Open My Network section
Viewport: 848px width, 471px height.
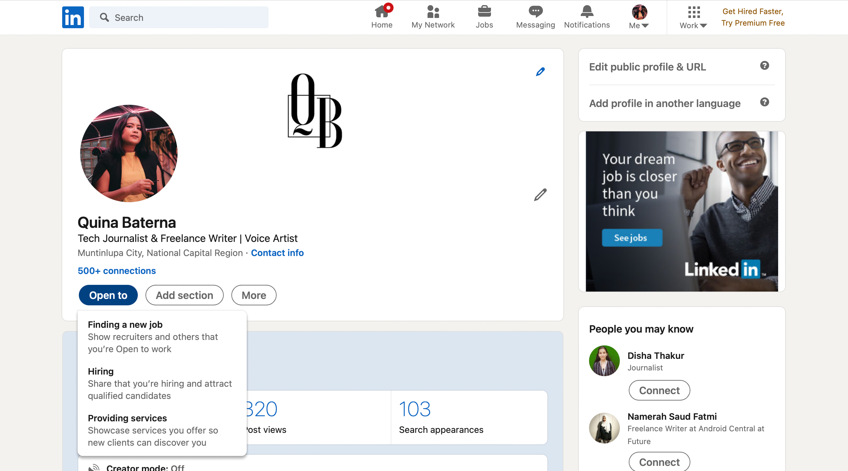pyautogui.click(x=433, y=17)
